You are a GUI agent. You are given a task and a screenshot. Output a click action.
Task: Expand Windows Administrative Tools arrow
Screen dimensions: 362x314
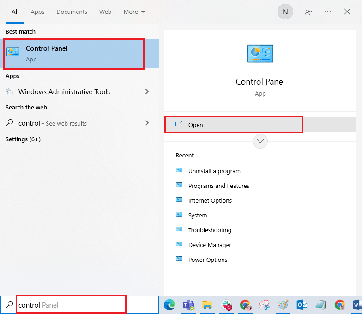point(147,92)
